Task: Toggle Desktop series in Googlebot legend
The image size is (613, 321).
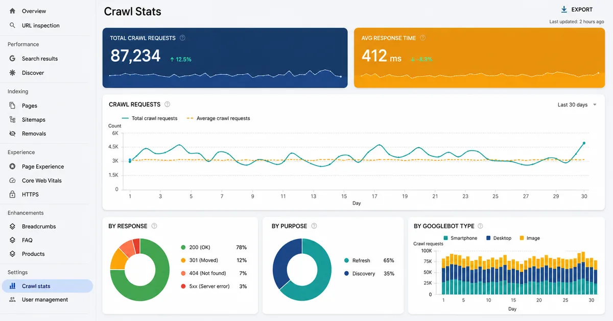Action: (499, 238)
